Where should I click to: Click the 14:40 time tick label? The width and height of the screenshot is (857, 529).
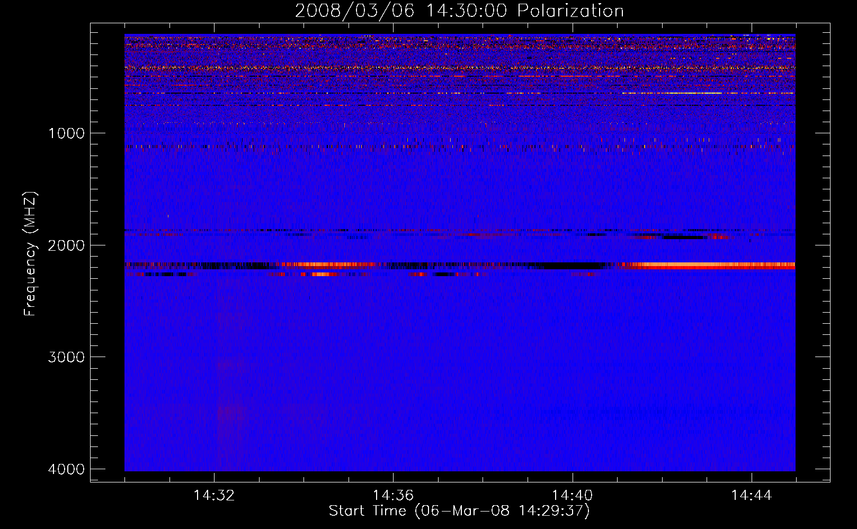(572, 495)
